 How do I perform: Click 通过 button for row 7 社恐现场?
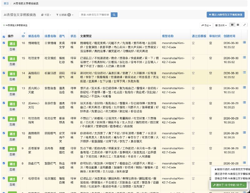click(12, 179)
